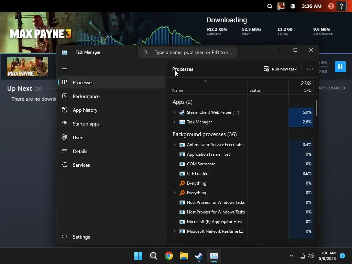Switch to Steam from the taskbar
This screenshot has height=264, width=352.
(199, 256)
